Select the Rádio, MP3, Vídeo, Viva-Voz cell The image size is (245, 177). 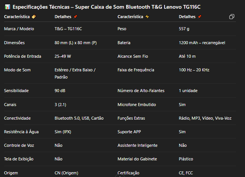[x=205, y=118]
